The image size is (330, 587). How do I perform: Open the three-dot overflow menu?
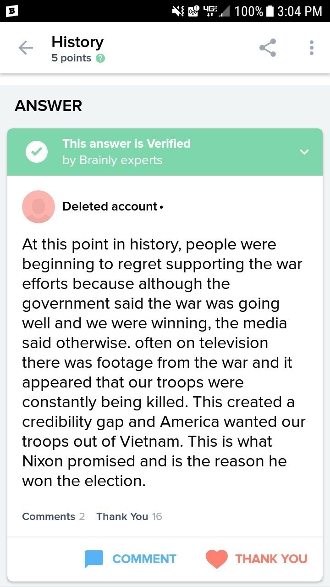312,48
